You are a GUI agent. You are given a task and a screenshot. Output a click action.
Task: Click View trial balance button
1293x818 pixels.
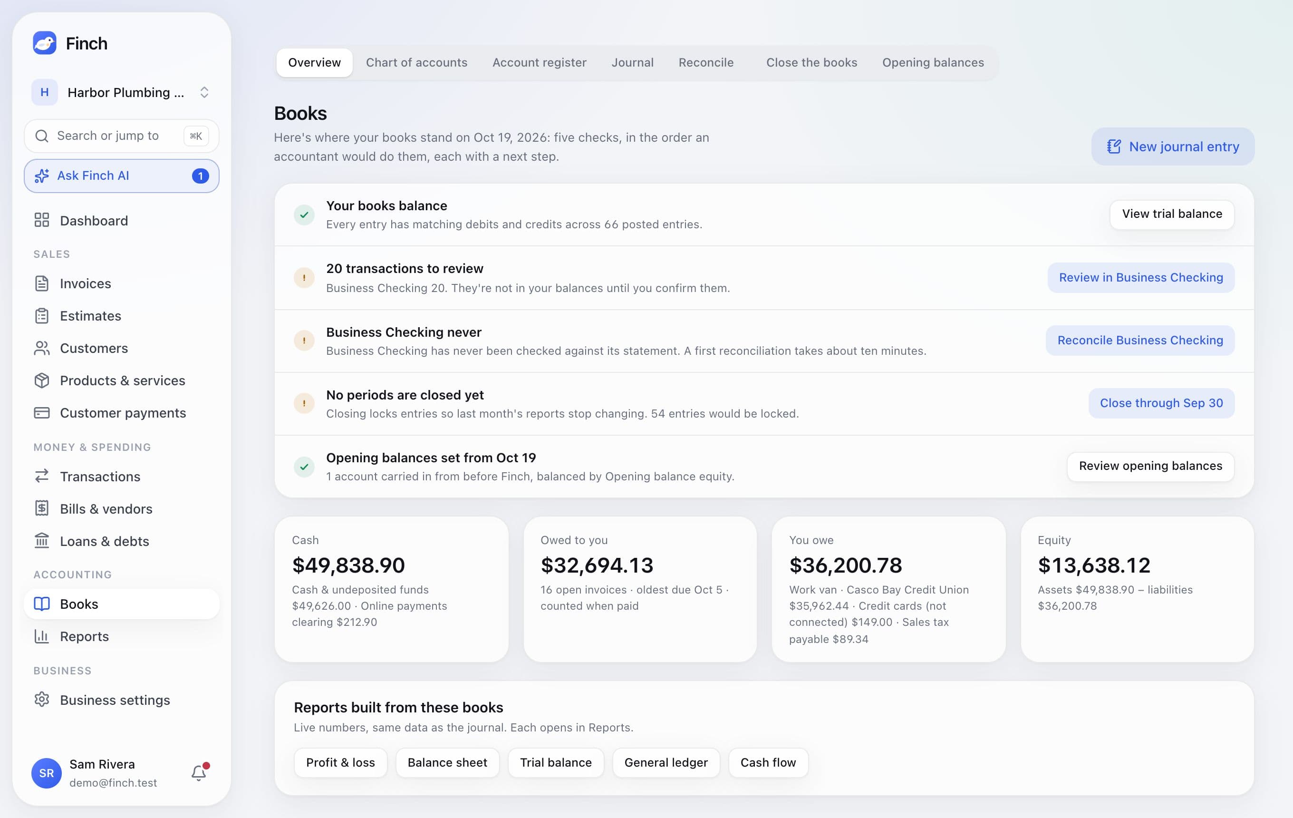[1172, 214]
